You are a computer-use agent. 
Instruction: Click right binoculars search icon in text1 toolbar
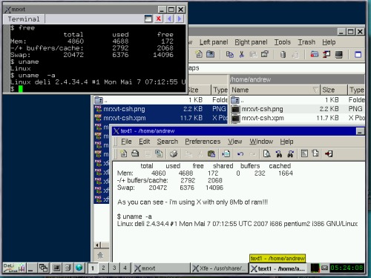(x=290, y=153)
